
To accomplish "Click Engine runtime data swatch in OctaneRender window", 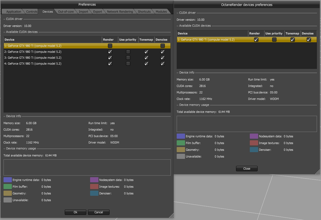I will coord(181,136).
